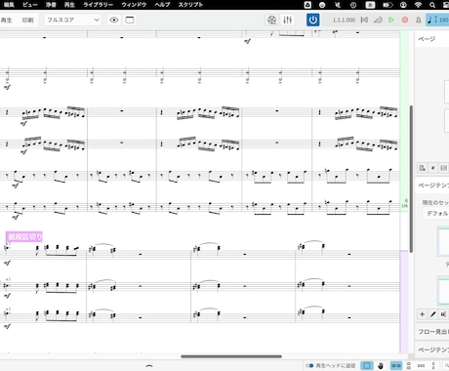This screenshot has height=371, width=449.
Task: Open the ビュー menu
Action: point(30,5)
